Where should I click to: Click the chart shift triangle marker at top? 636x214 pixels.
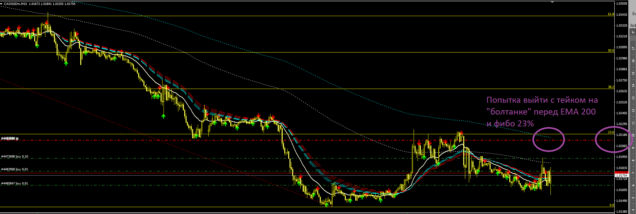click(552, 2)
